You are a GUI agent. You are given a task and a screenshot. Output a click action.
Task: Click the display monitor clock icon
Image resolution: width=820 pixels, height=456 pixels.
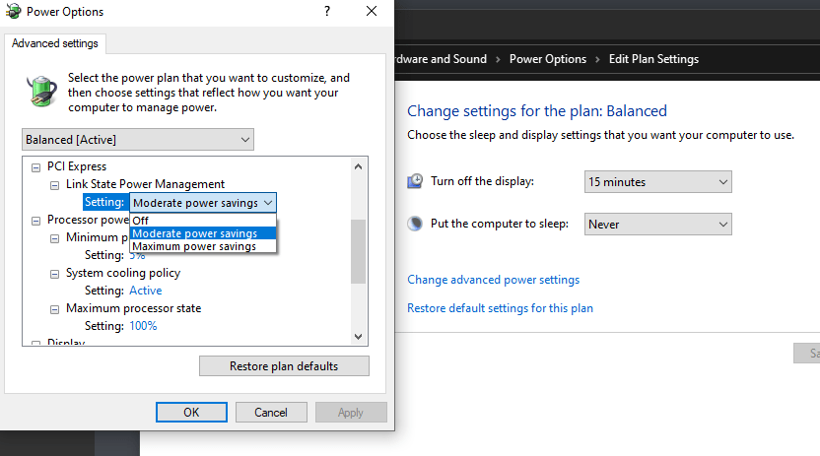coord(416,181)
